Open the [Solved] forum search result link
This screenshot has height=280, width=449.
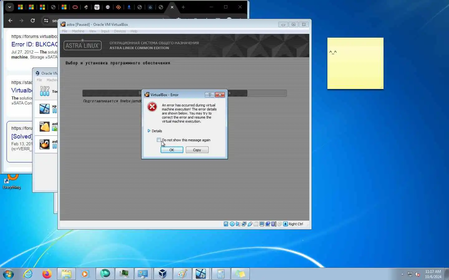[22, 136]
